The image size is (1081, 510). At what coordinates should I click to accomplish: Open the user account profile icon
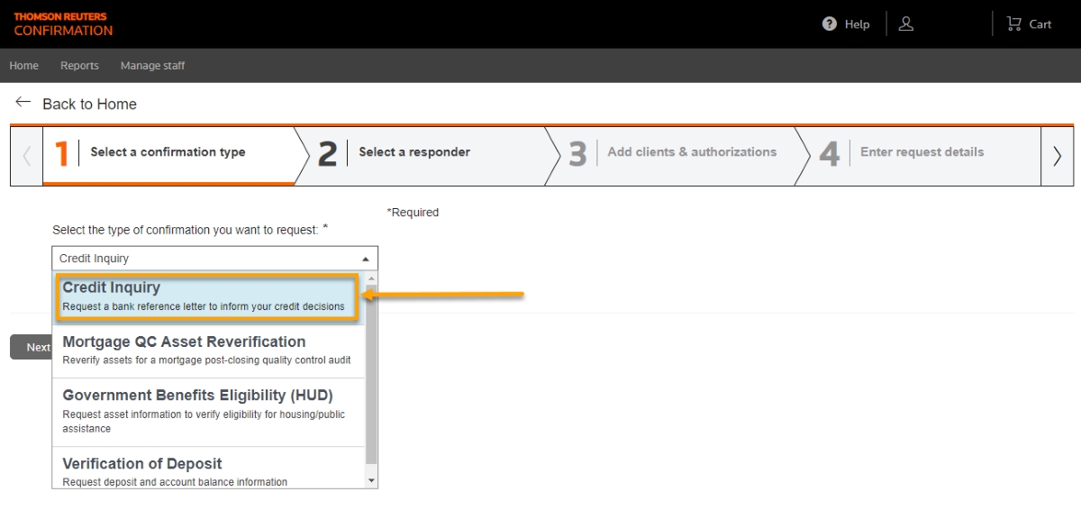pyautogui.click(x=906, y=24)
